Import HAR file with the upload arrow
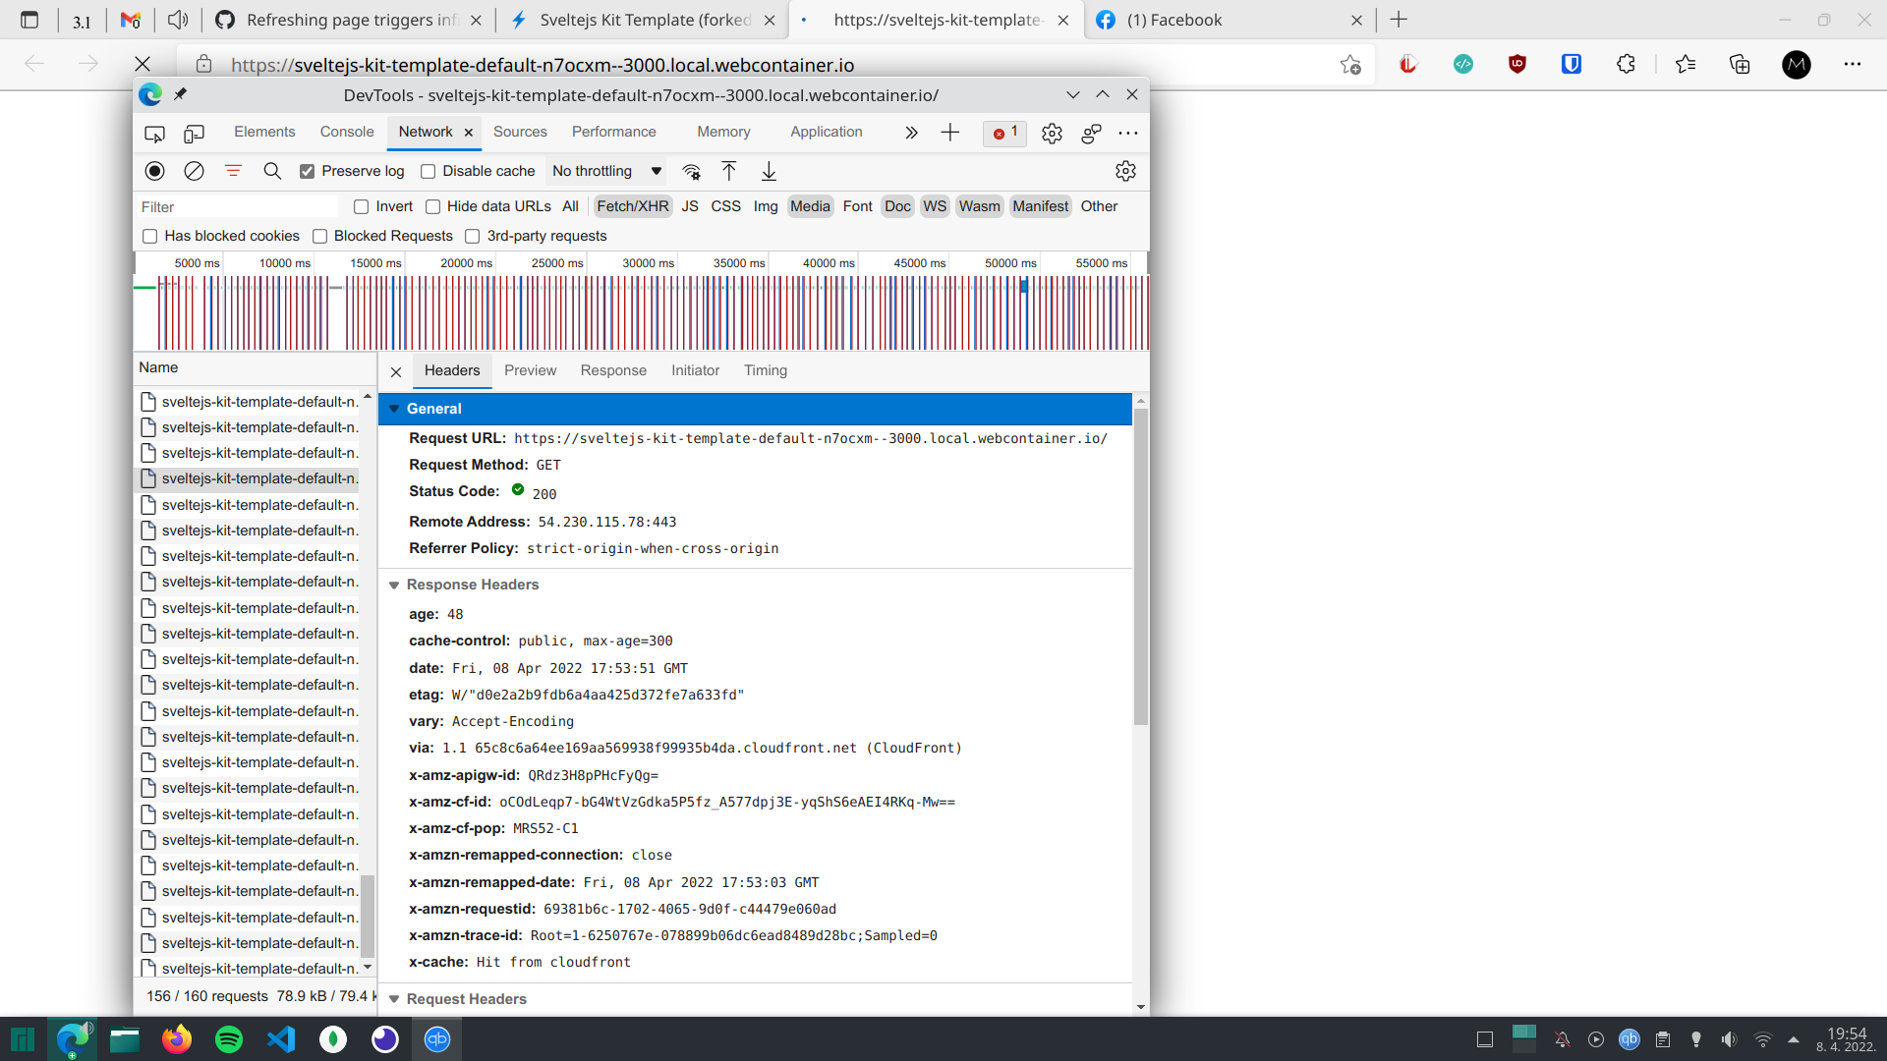The width and height of the screenshot is (1887, 1061). tap(728, 171)
